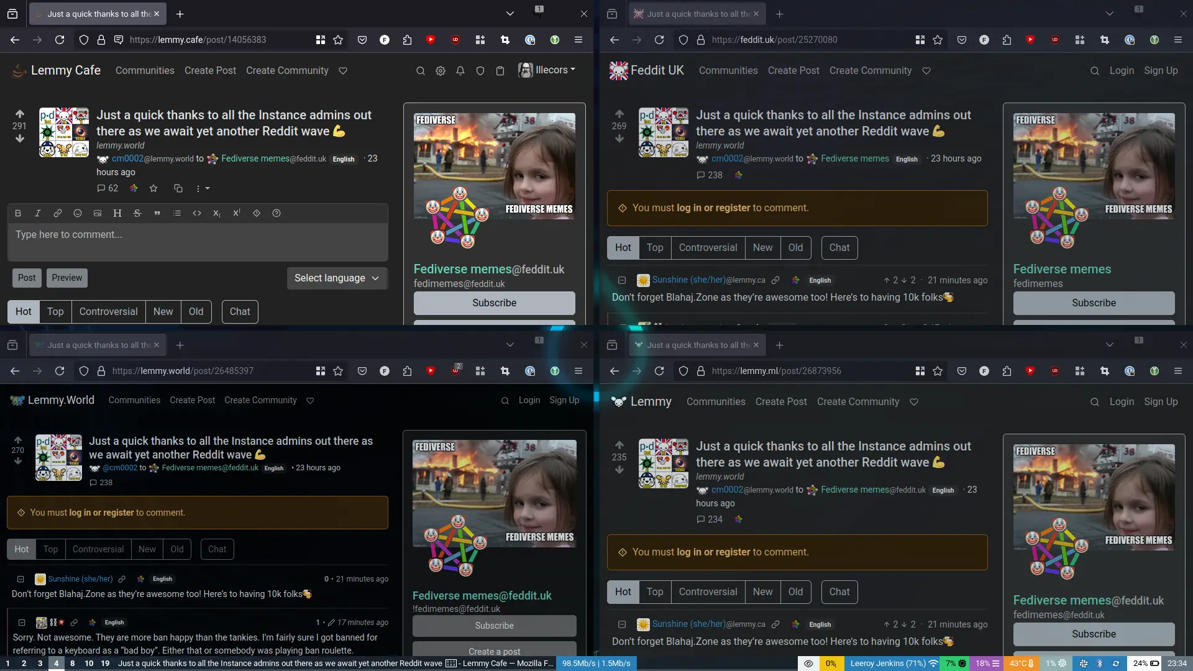Screen dimensions: 1193x671
Task: Apply italic formatting in the Lemmy Cafe comment editor
Action: (38, 213)
